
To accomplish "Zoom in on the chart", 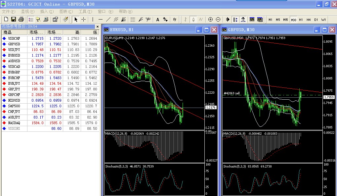I will [x=210, y=20].
